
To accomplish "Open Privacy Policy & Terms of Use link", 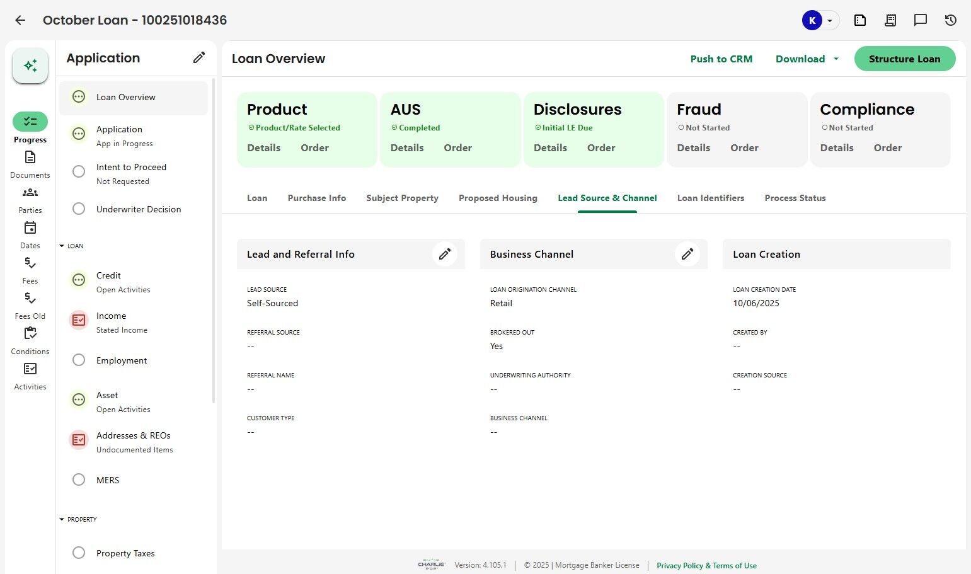I will [706, 565].
